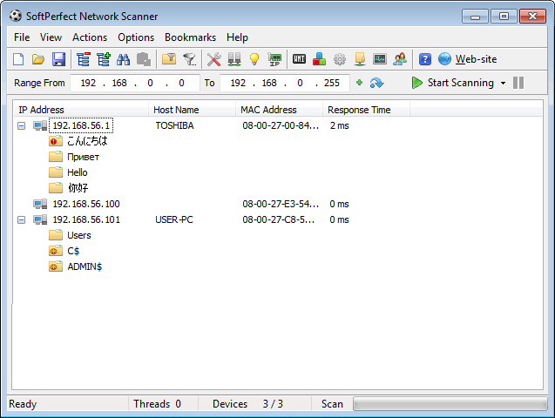Select the C$ admin share

coord(73,251)
